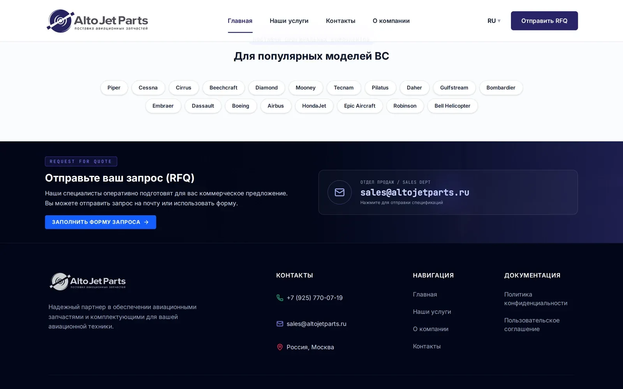Viewport: 623px width, 389px height.
Task: Select the Embraer model chip
Action: point(163,106)
